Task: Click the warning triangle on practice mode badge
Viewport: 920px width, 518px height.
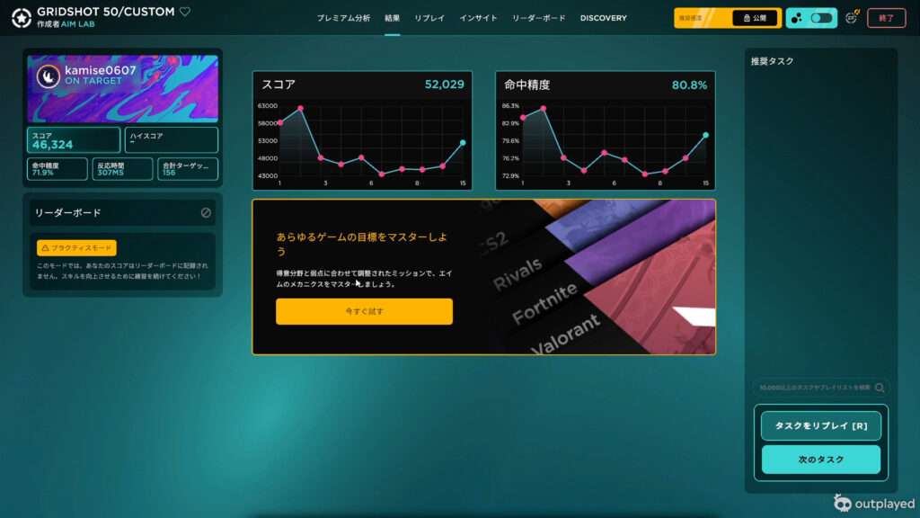Action: (x=44, y=248)
